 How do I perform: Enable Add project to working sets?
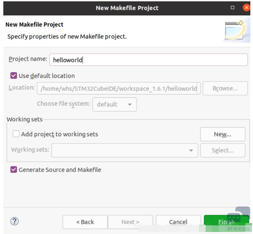(x=16, y=134)
